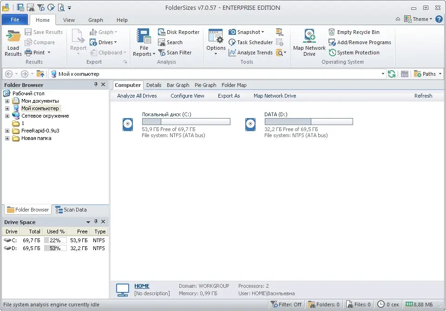Switch to the Graph ribbon tab
This screenshot has height=311, width=446.
[96, 20]
